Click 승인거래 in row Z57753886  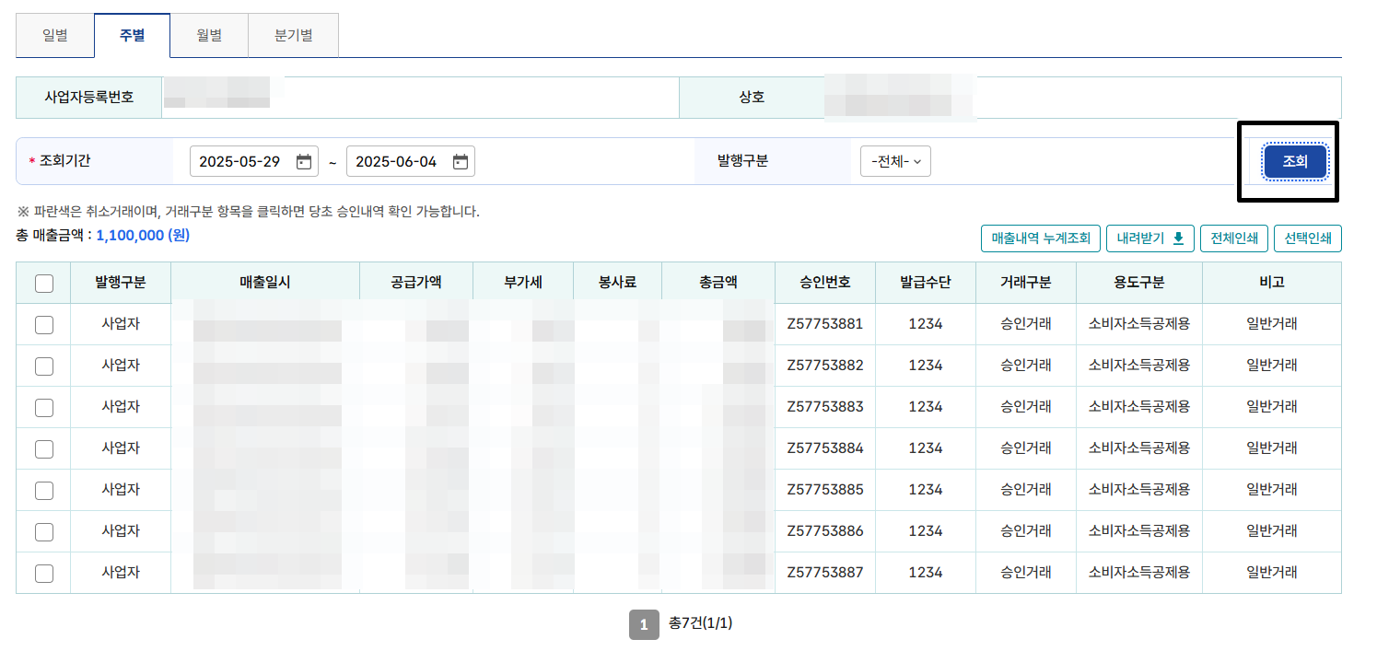(1026, 531)
